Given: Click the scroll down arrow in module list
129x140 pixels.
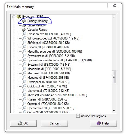Looking at the screenshot, I should tap(114, 111).
